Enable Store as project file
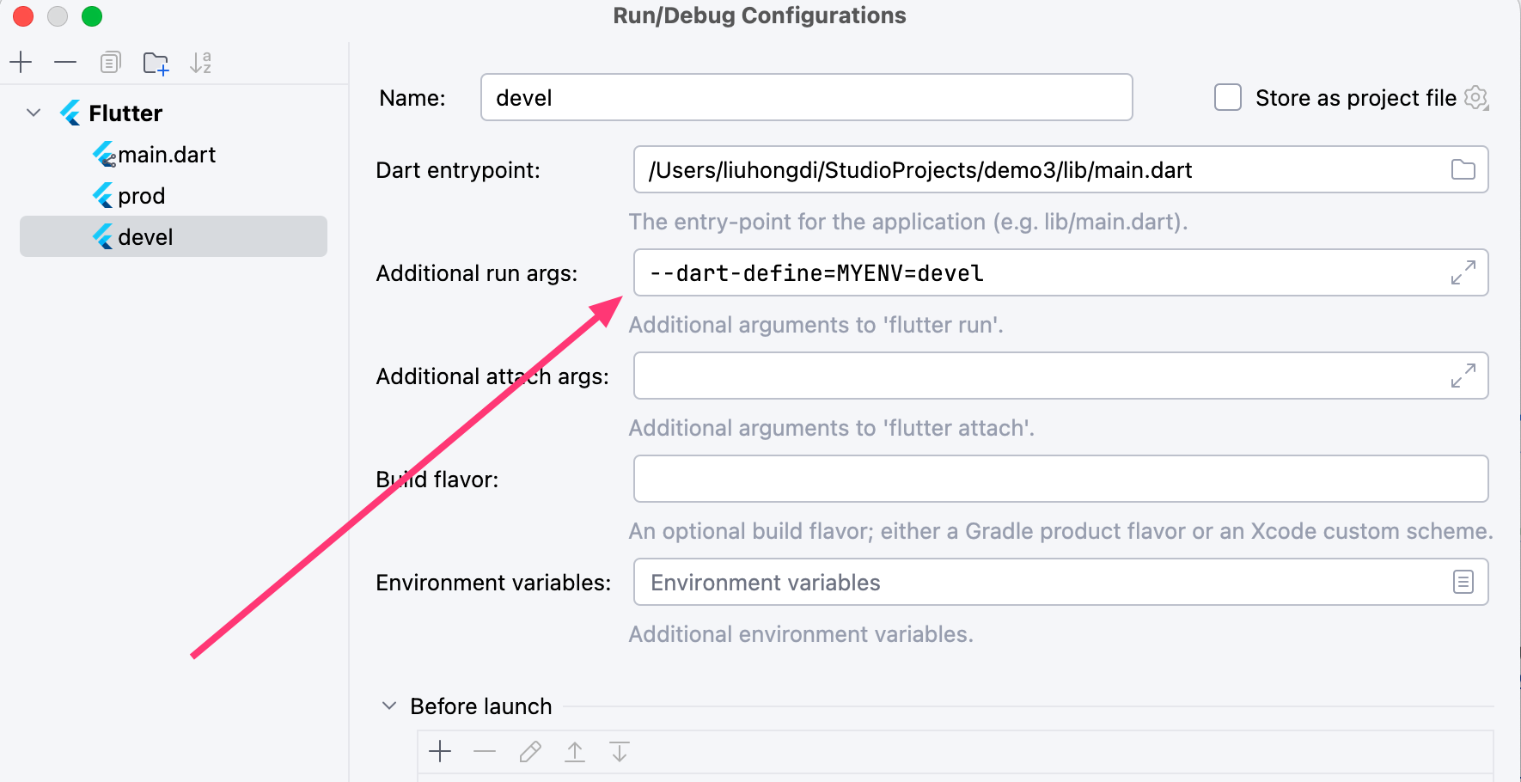 (x=1228, y=98)
